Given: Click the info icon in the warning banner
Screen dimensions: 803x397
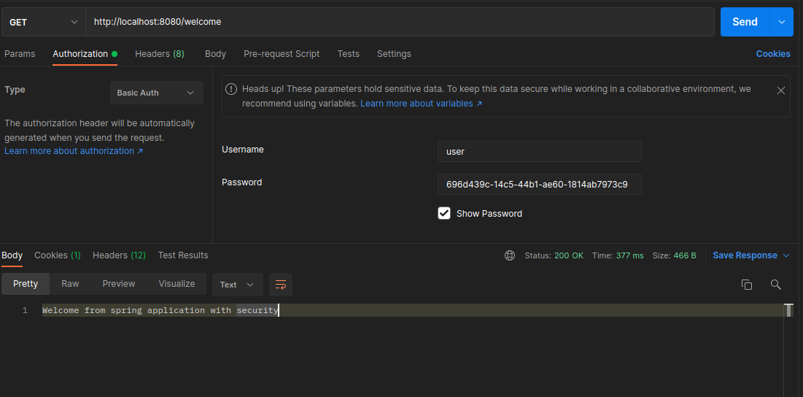Looking at the screenshot, I should [231, 89].
